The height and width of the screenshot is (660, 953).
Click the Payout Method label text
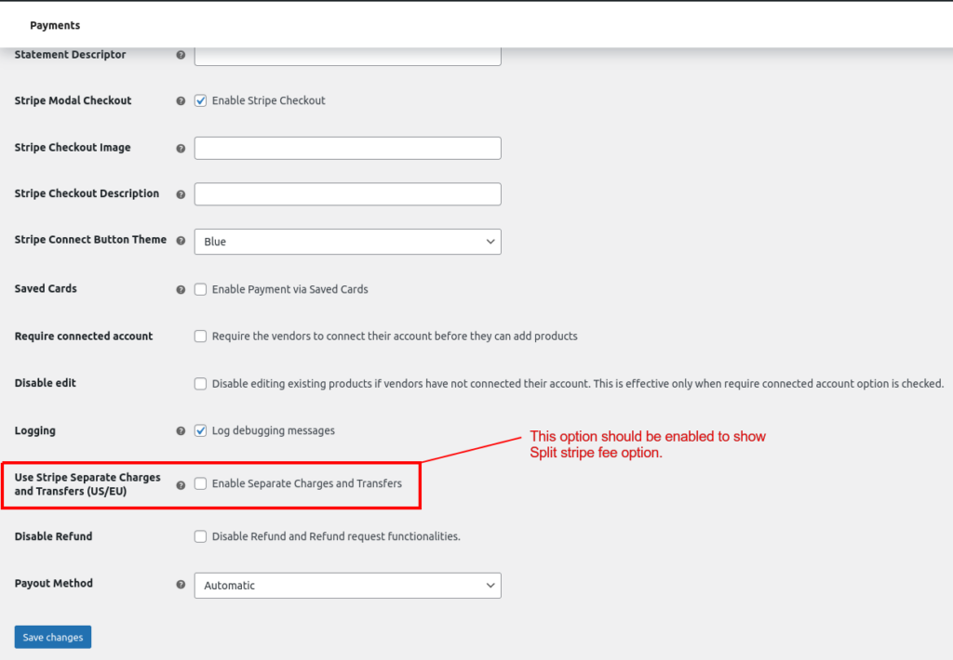53,583
